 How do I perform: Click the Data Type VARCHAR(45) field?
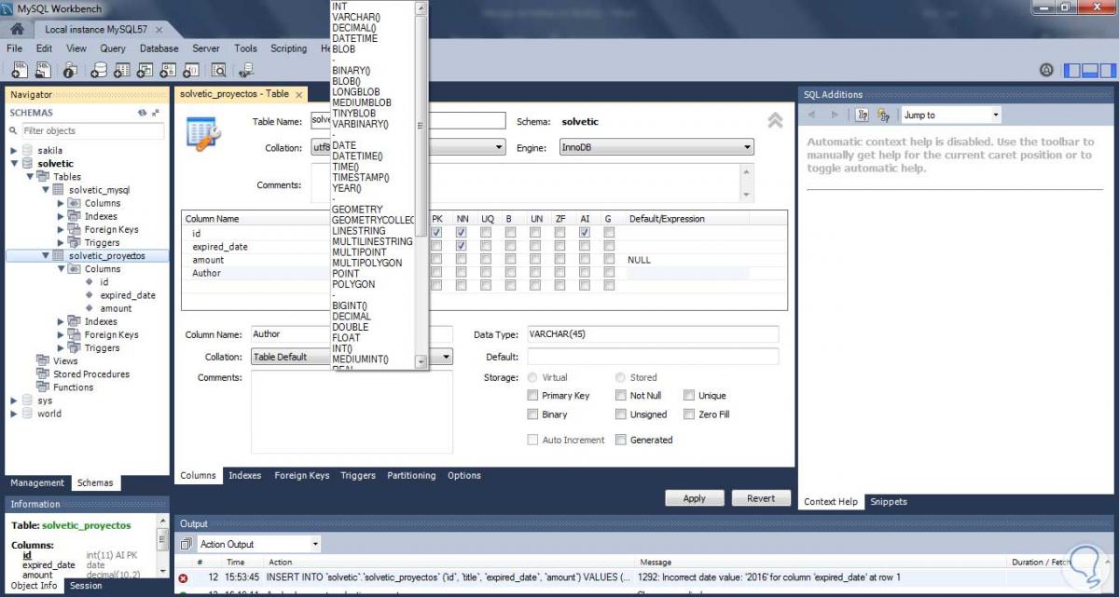click(x=652, y=334)
